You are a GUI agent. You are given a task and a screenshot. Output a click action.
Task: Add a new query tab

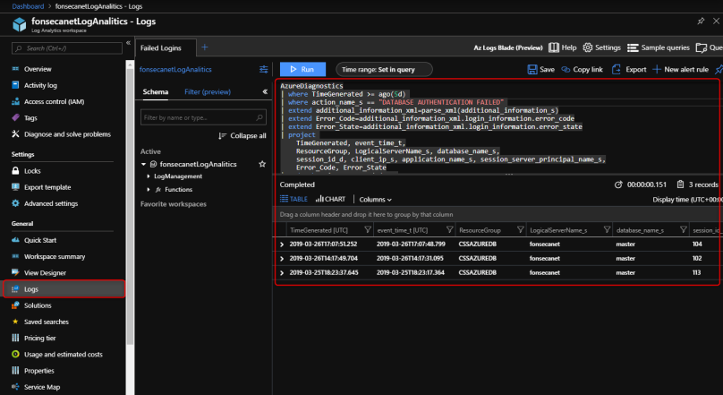coord(204,47)
